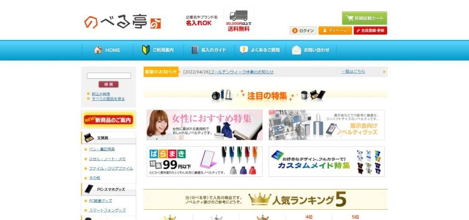Click the のべる亭 site logo
469x220 pixels.
coord(122,22)
